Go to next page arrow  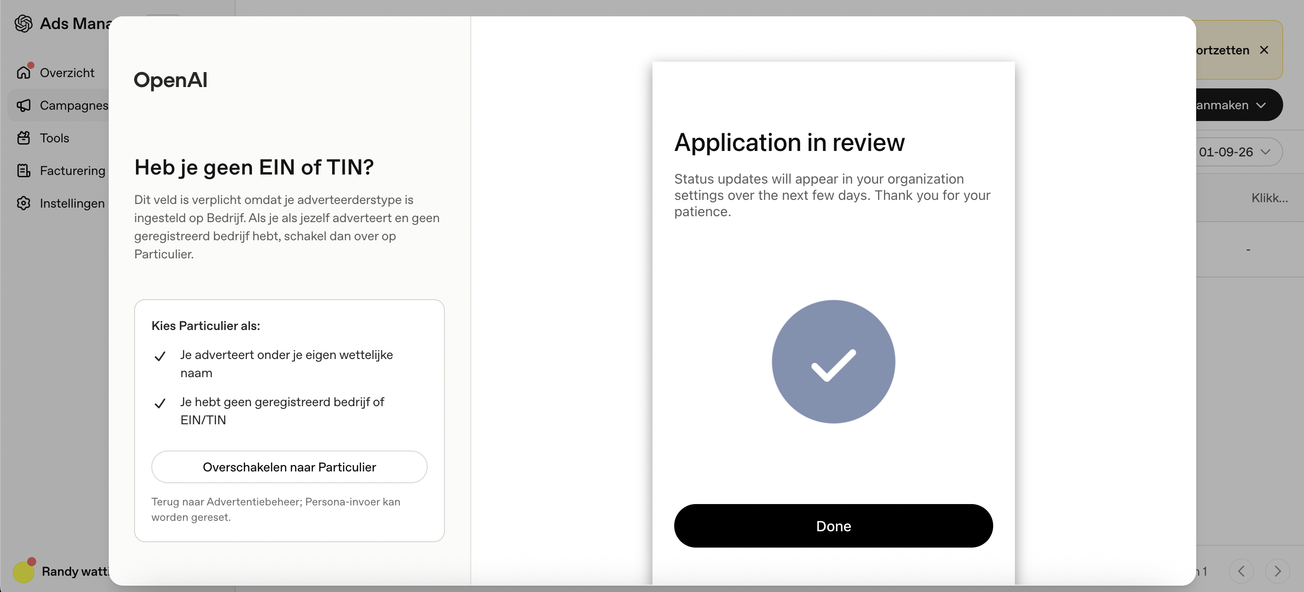pos(1277,571)
